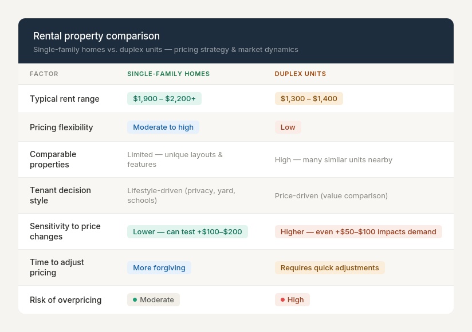Click the 'Moderate to high' flexibility pill
This screenshot has height=332, width=472.
pos(163,127)
